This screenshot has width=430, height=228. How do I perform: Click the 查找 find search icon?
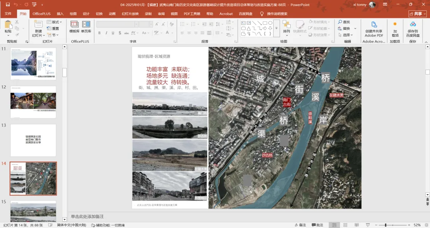344,22
